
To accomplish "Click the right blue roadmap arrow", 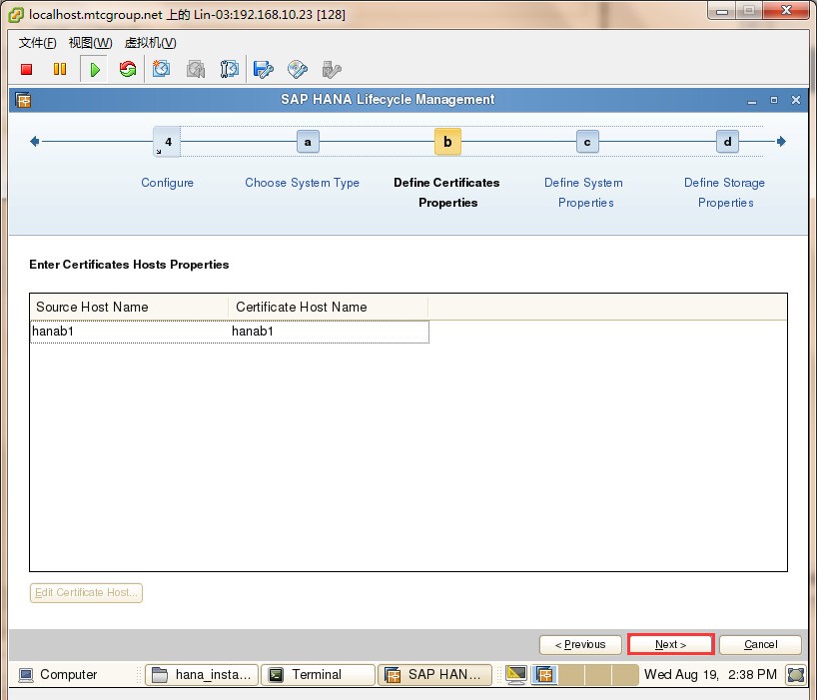I will click(781, 141).
